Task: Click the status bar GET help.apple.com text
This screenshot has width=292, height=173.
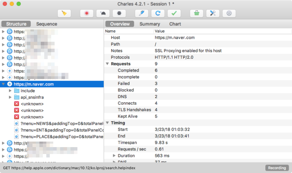Action: pos(69,168)
